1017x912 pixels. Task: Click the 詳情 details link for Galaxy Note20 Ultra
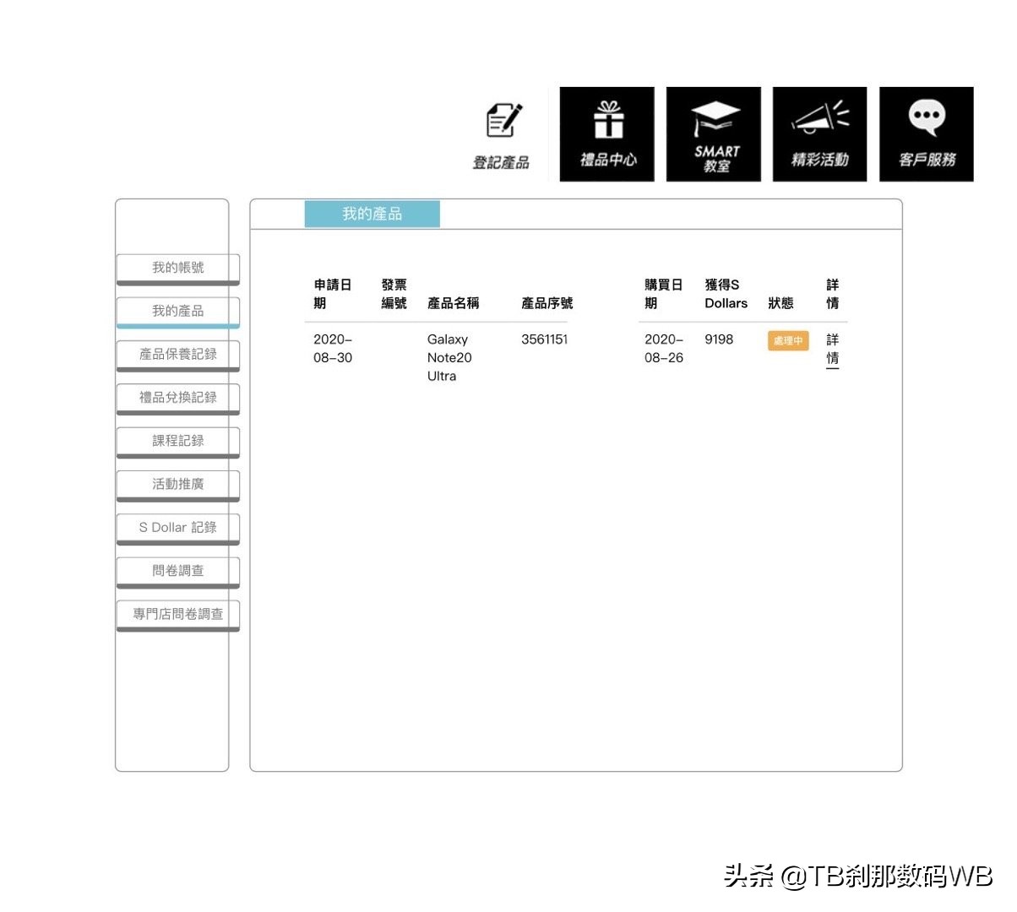click(832, 349)
